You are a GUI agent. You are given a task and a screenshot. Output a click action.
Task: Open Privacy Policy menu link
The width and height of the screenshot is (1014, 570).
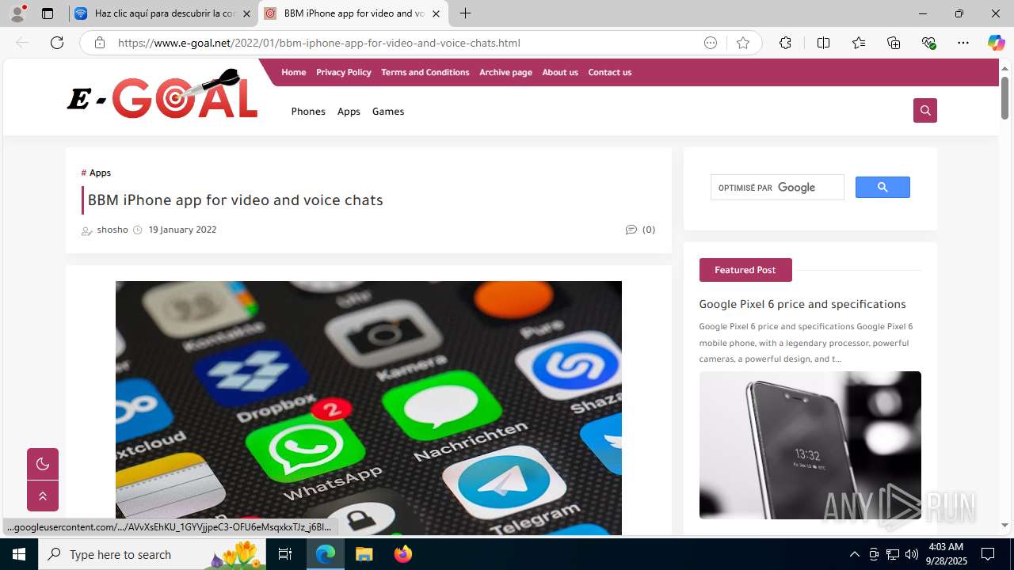point(343,72)
